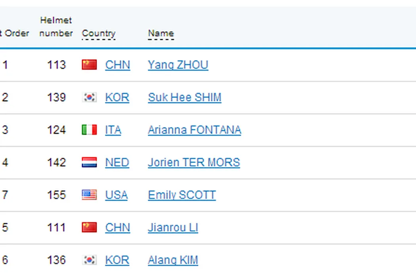Click the China flag beside Jianrou LI
Viewport: 416px width, 277px height.
pos(89,227)
